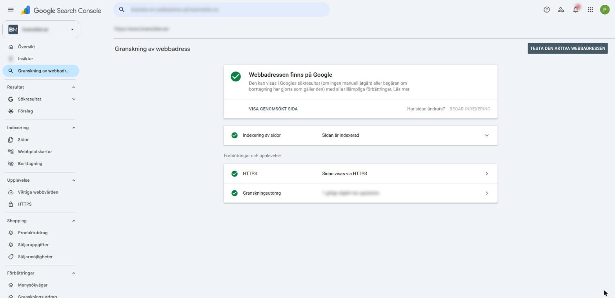Expand the Sökresultat submenu chevron

[74, 99]
